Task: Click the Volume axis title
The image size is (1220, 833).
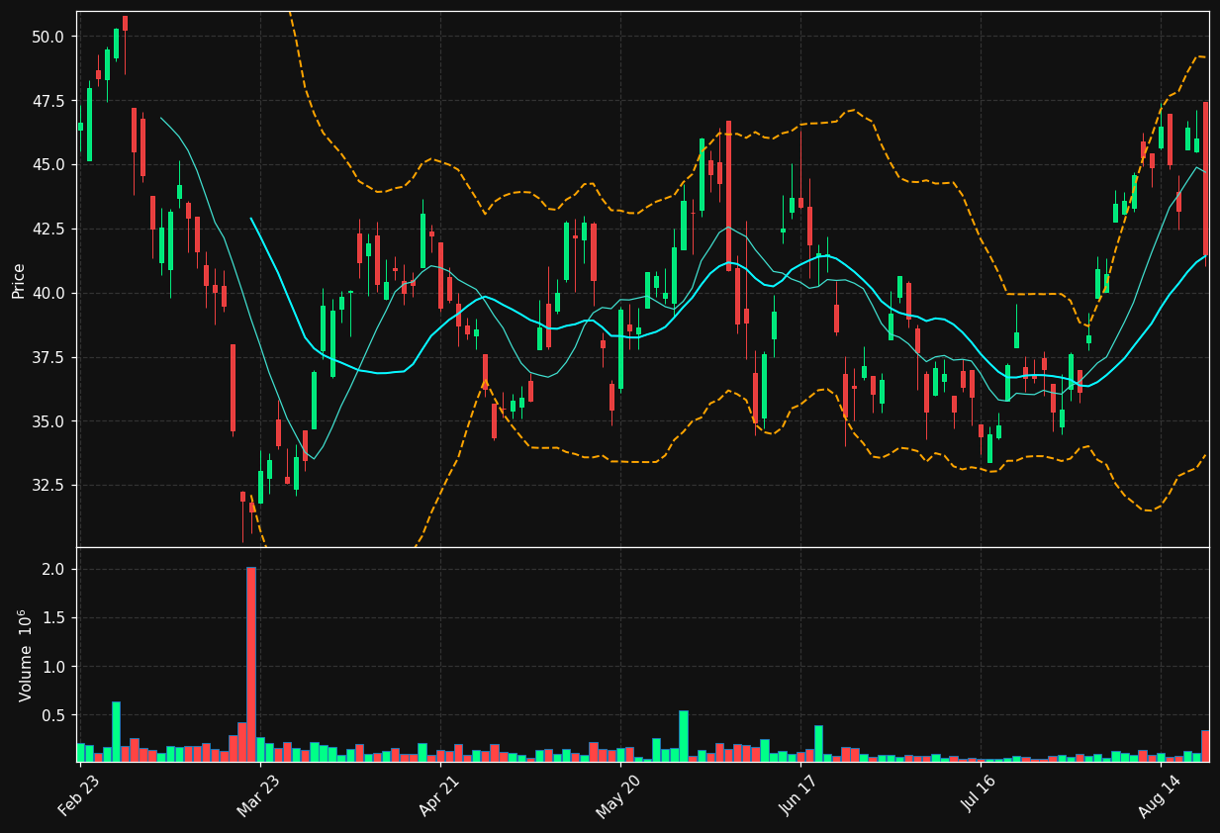Action: pos(26,655)
